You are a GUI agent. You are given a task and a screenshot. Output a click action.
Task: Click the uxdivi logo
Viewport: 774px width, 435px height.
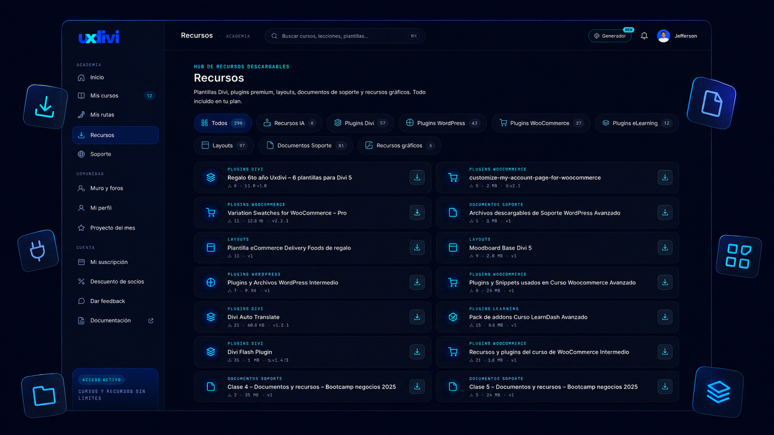click(x=99, y=37)
